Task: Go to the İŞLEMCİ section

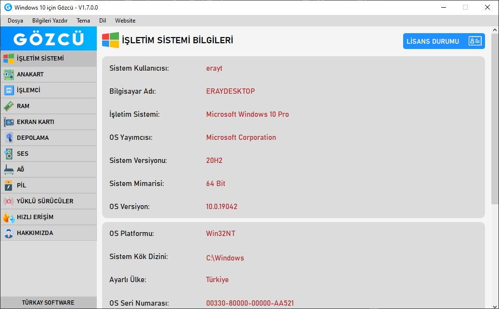Action: coord(48,90)
